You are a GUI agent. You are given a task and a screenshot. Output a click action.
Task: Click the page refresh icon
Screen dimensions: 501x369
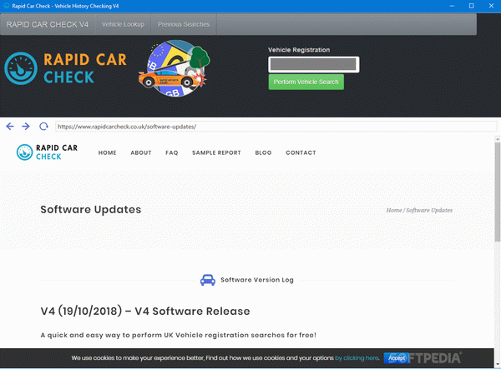pos(43,127)
